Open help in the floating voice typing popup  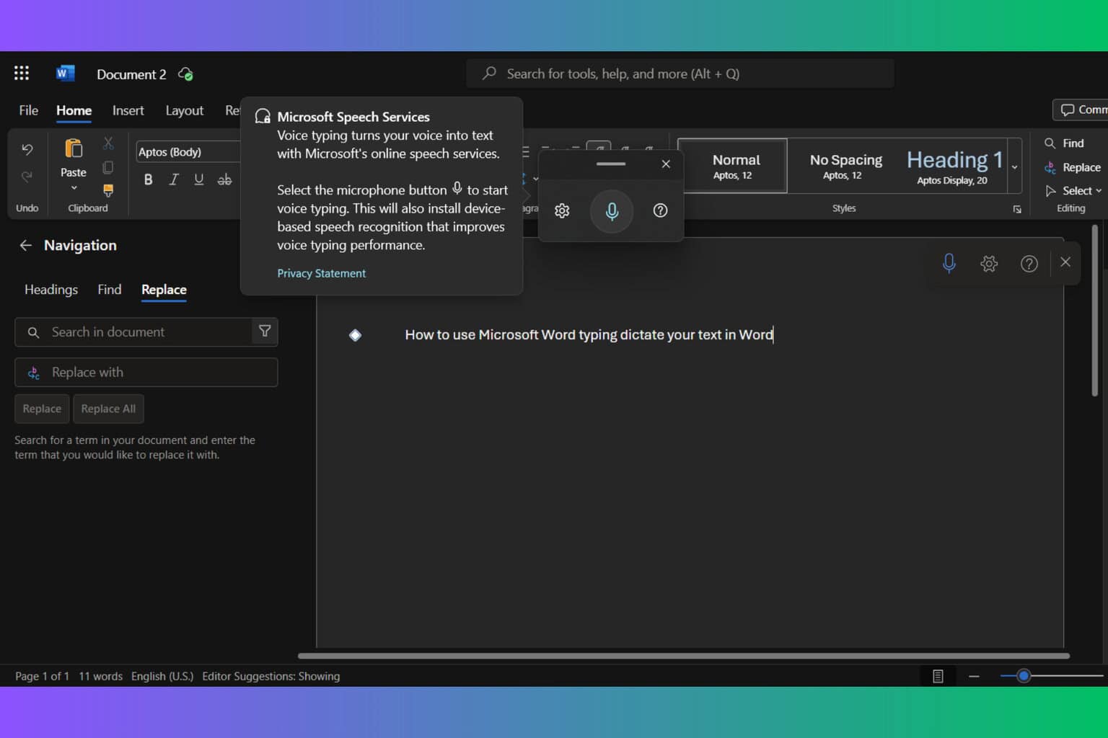tap(660, 210)
